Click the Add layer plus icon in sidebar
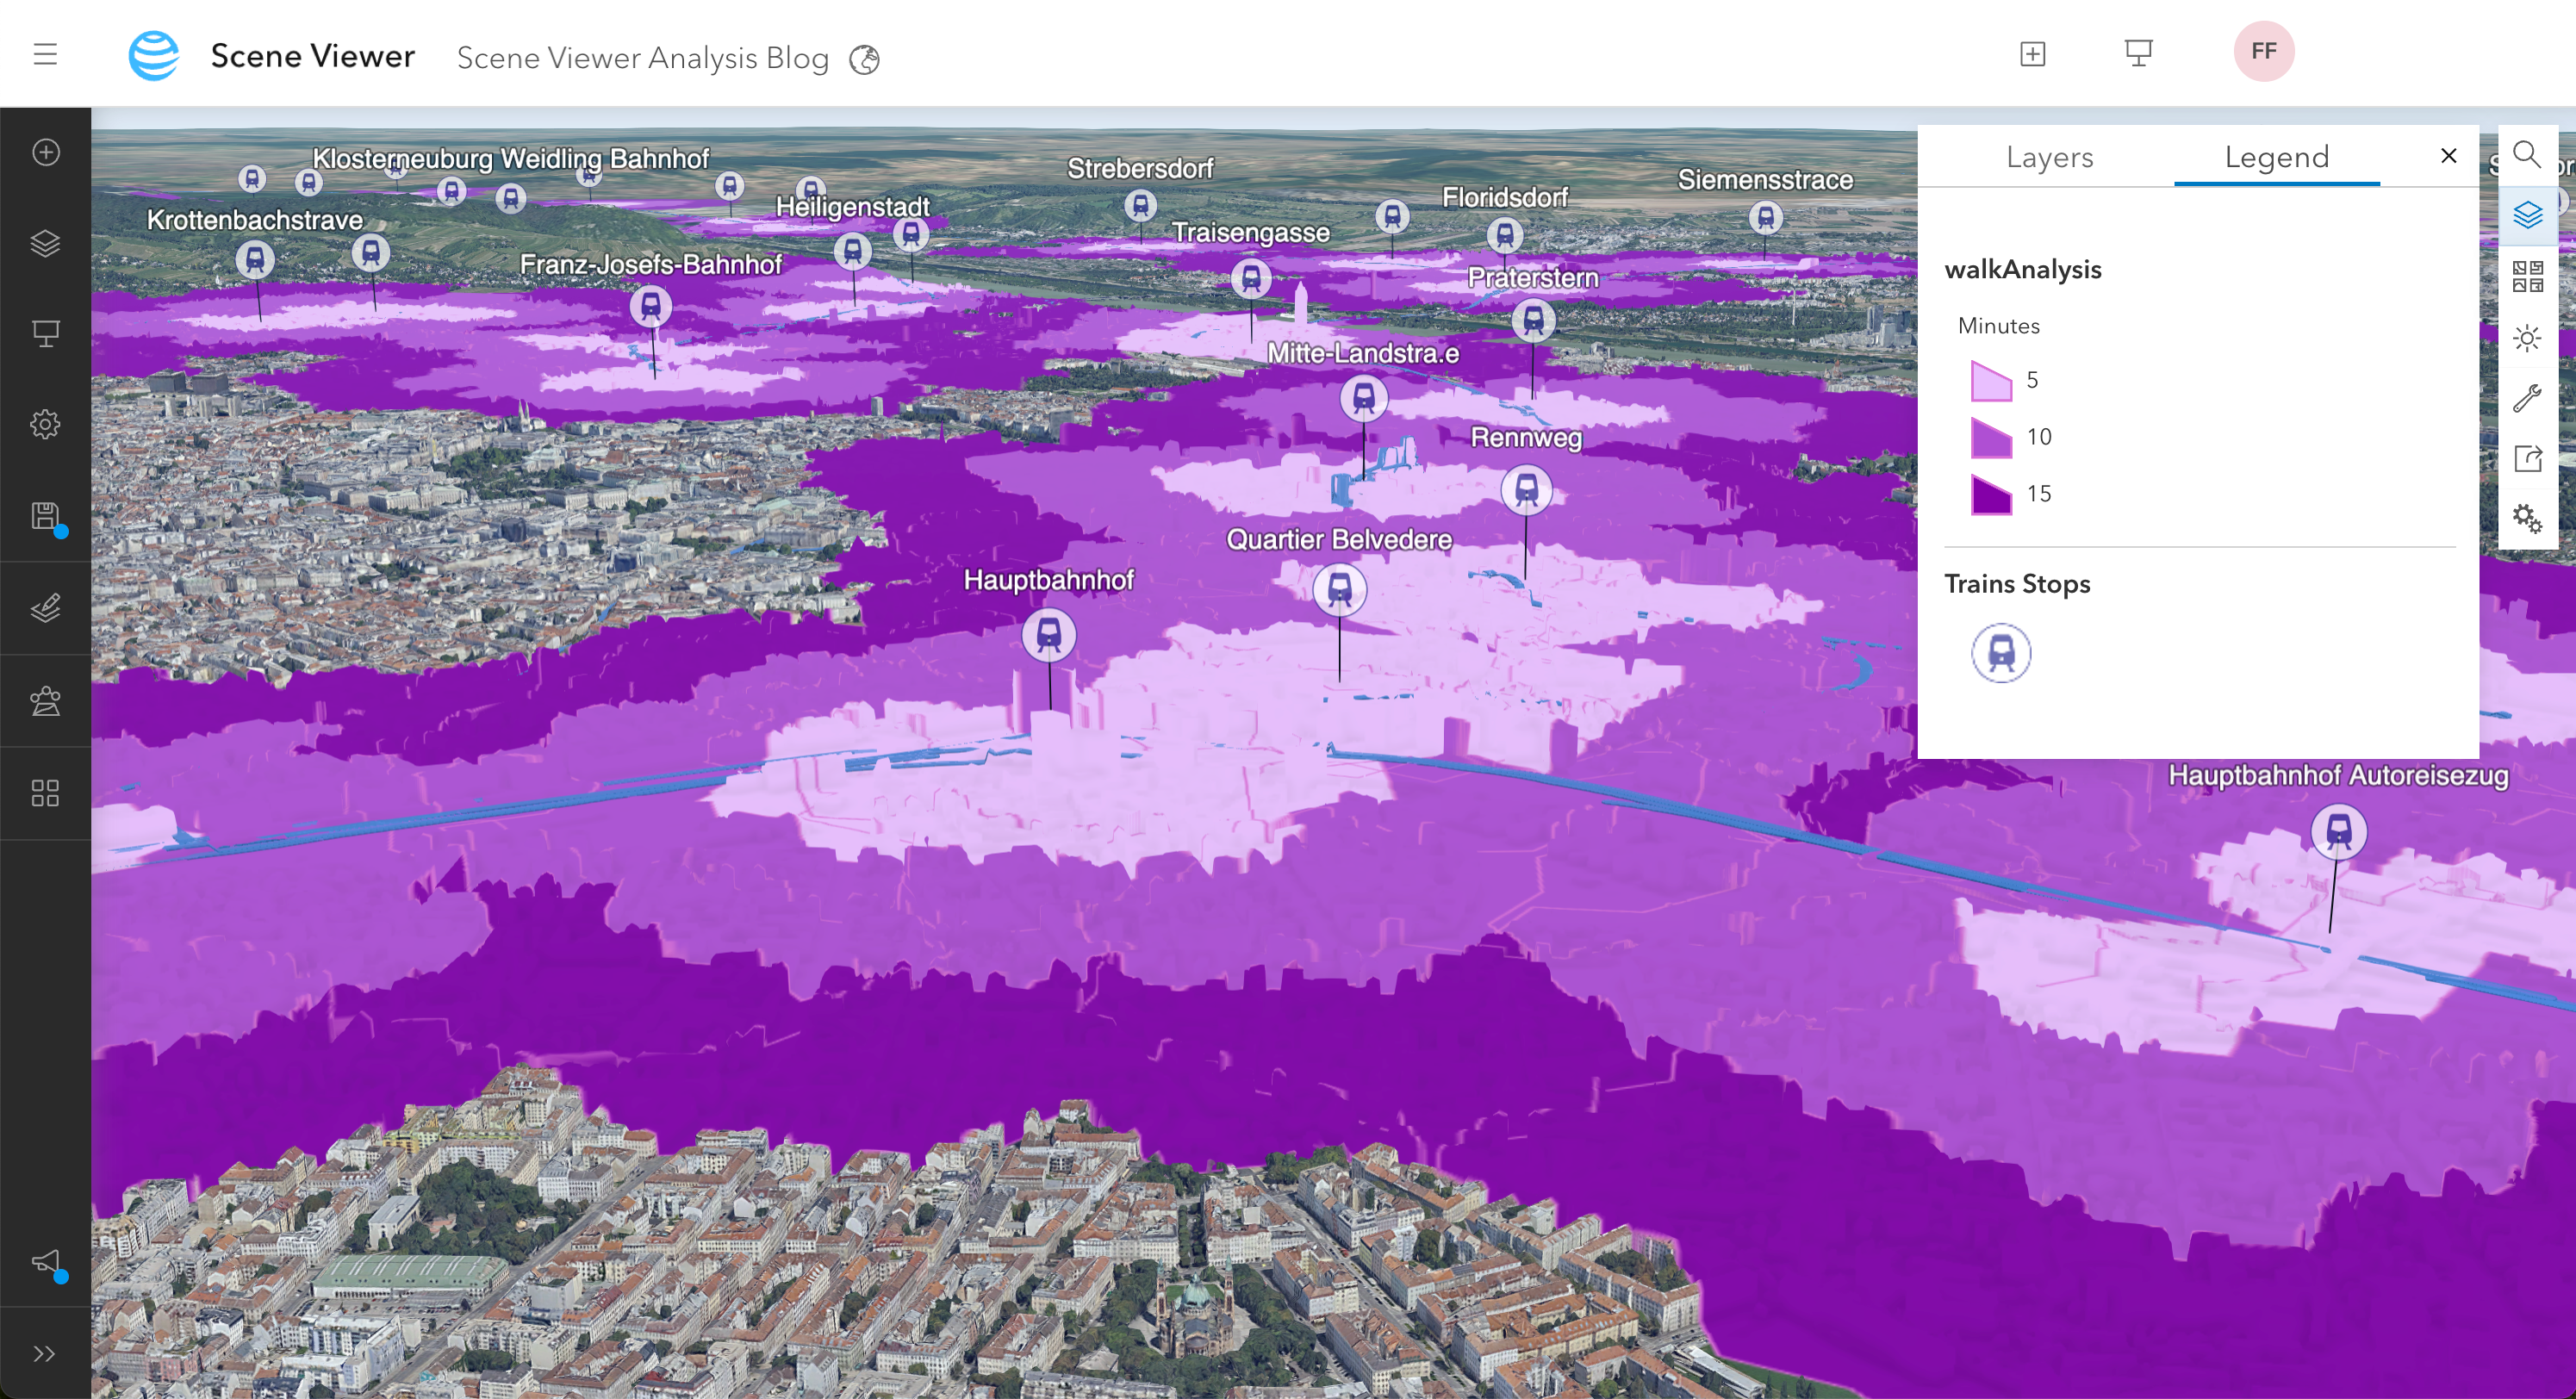 (x=46, y=152)
